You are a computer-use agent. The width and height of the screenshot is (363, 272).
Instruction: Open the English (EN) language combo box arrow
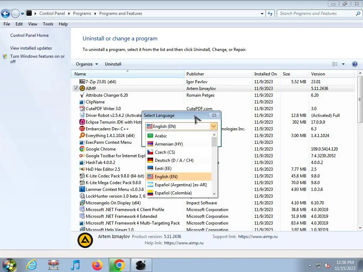pos(213,126)
